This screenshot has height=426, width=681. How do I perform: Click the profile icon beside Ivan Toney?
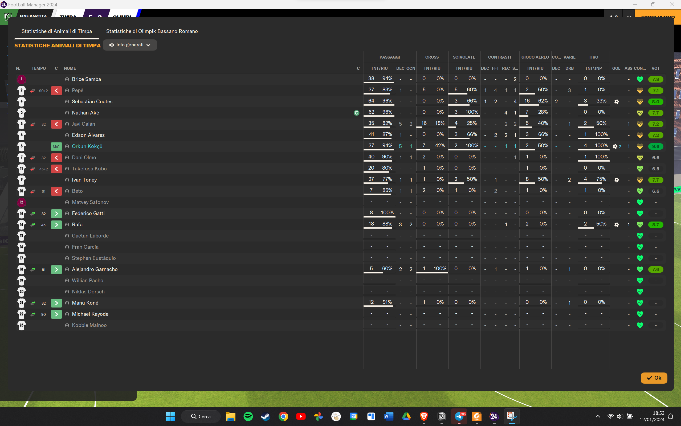pos(67,180)
